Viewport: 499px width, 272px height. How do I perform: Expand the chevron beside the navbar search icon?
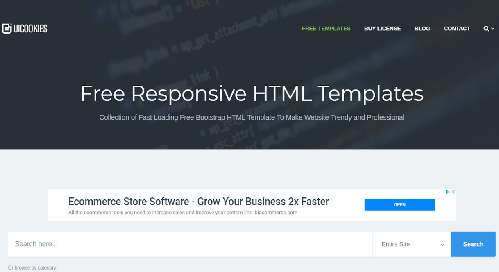[x=493, y=29]
